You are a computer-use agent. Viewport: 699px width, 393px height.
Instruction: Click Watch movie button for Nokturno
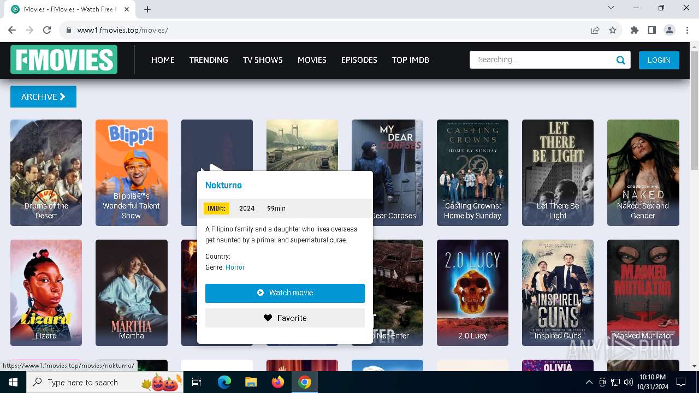(285, 293)
